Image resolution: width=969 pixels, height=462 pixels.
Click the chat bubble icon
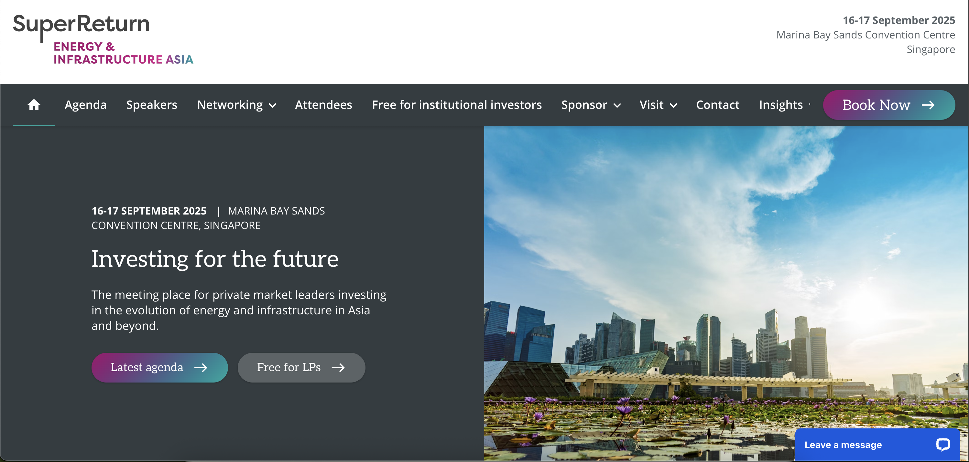(943, 445)
